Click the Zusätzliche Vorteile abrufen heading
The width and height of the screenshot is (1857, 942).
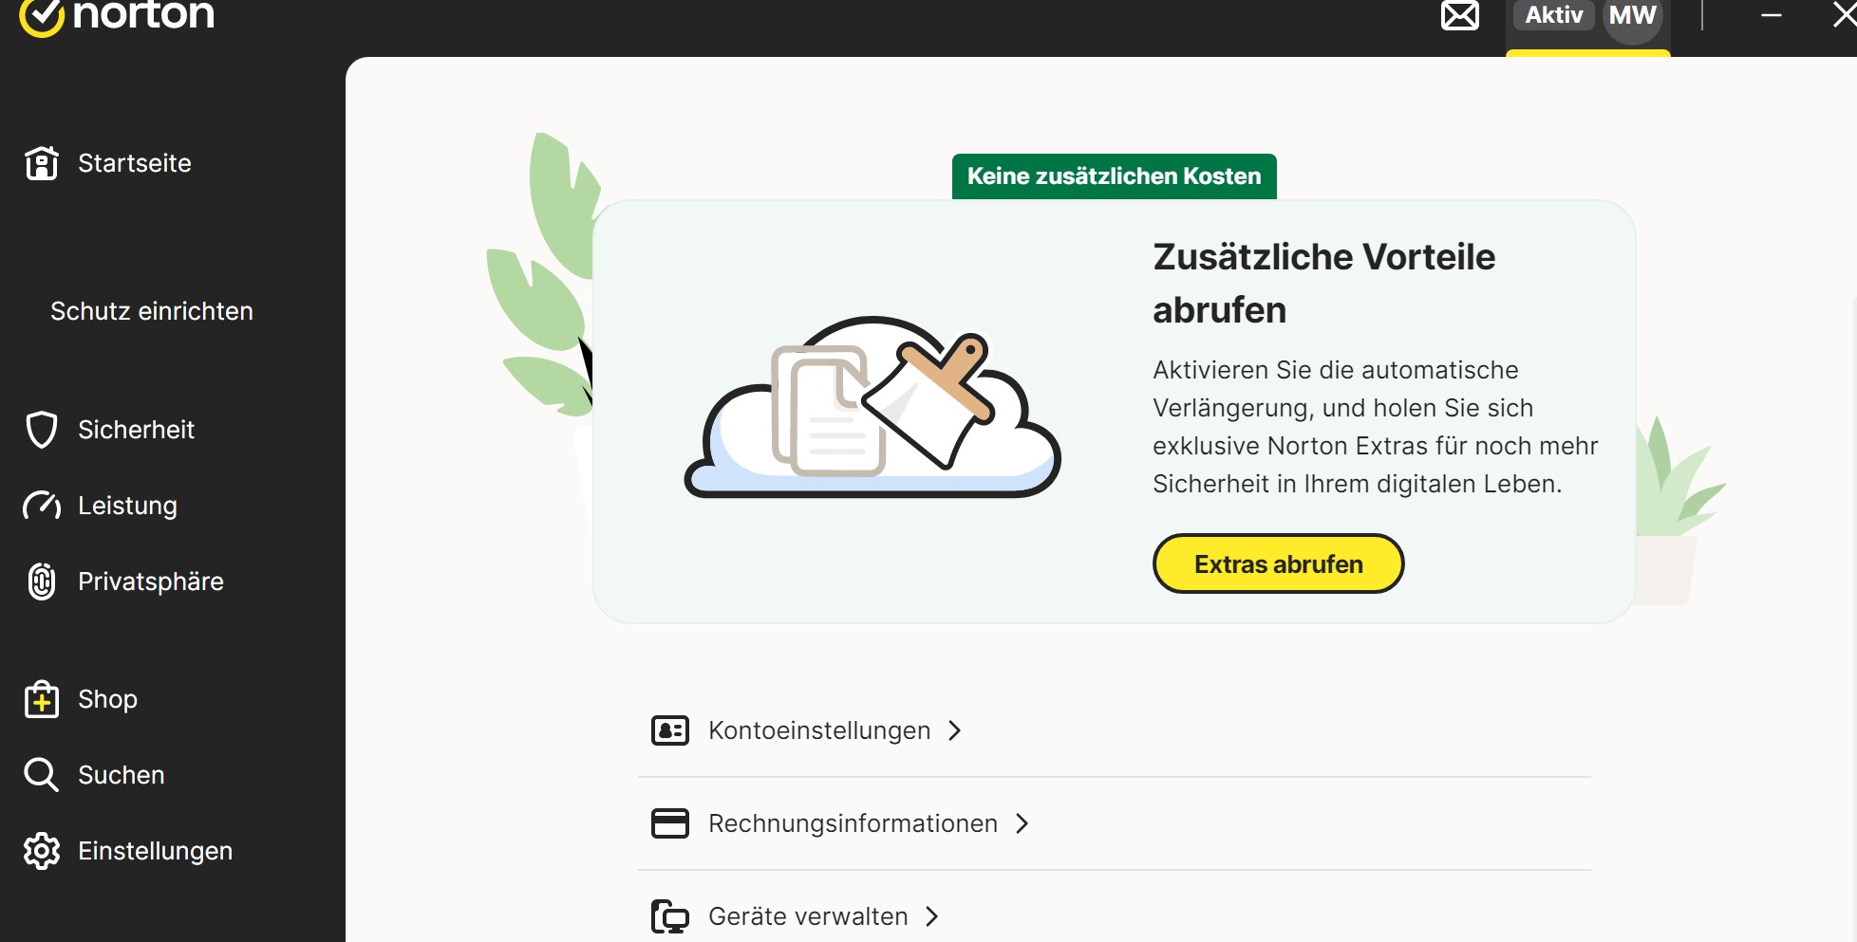coord(1323,284)
